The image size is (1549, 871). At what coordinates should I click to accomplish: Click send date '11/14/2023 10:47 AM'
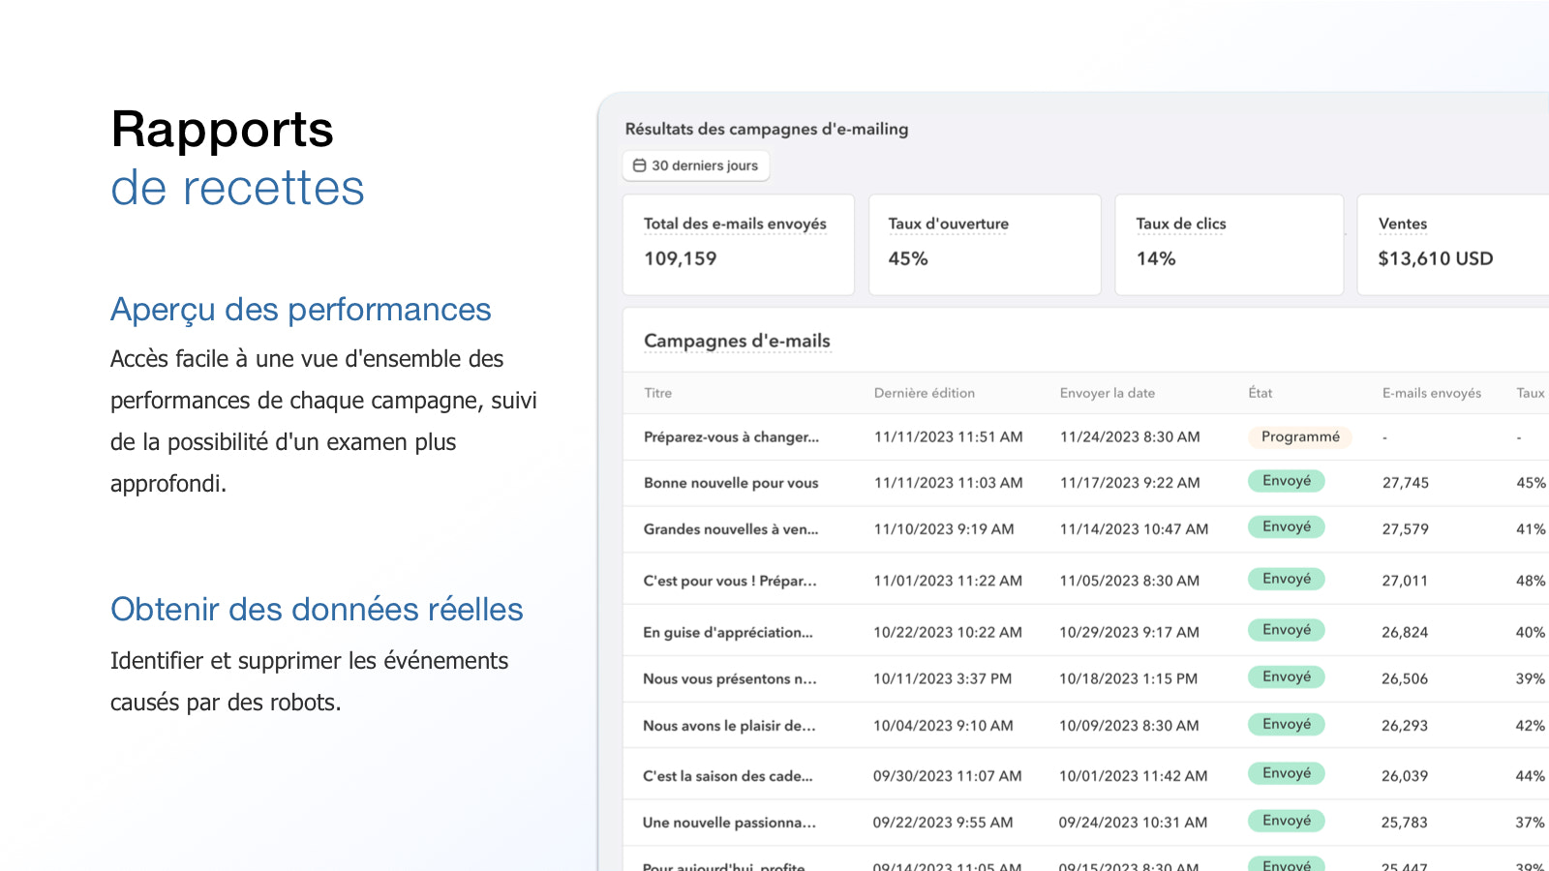click(x=1134, y=529)
